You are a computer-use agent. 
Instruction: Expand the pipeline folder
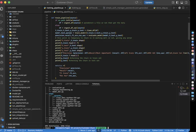[x=16, y=41]
